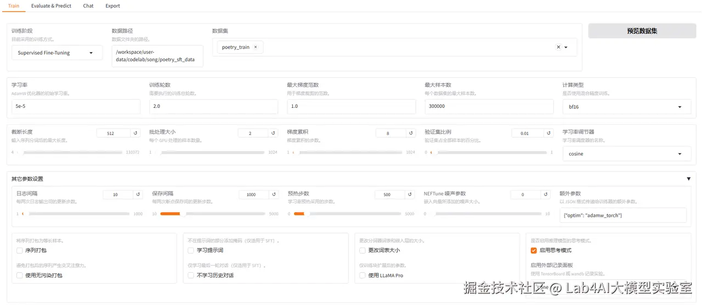Adjust the 批处理大小 slider
702x305 pixels.
point(210,152)
